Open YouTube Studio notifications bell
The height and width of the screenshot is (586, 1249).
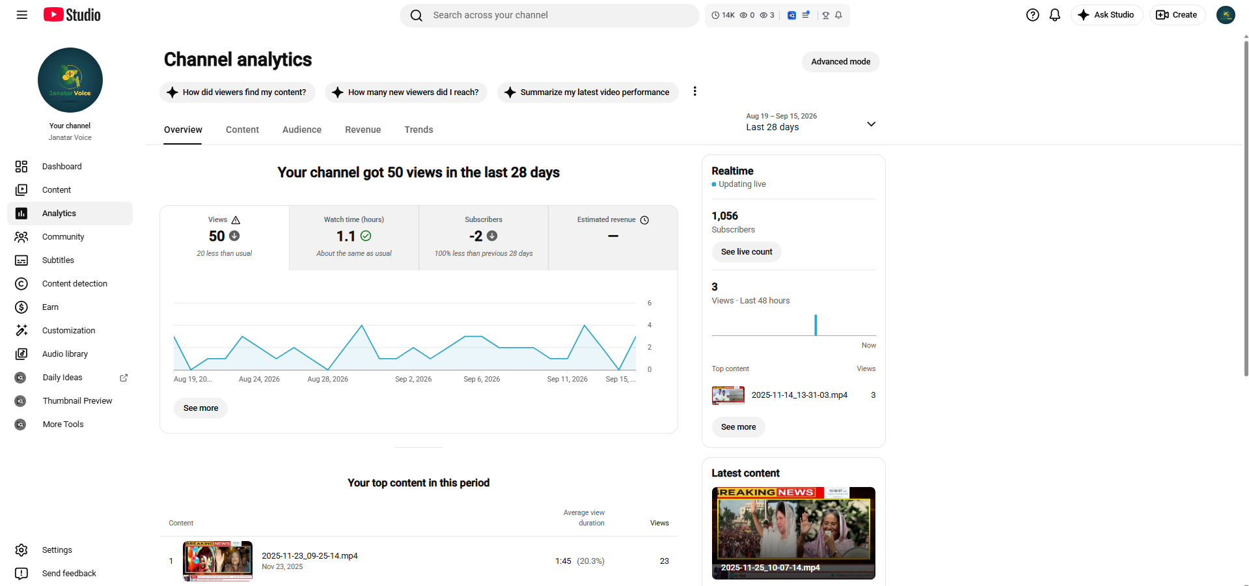1055,15
